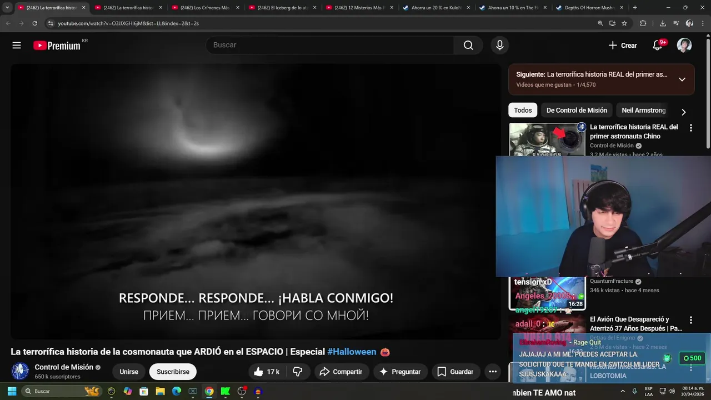Image resolution: width=711 pixels, height=400 pixels.
Task: Select the Neil Armstrong filter chip
Action: point(643,110)
